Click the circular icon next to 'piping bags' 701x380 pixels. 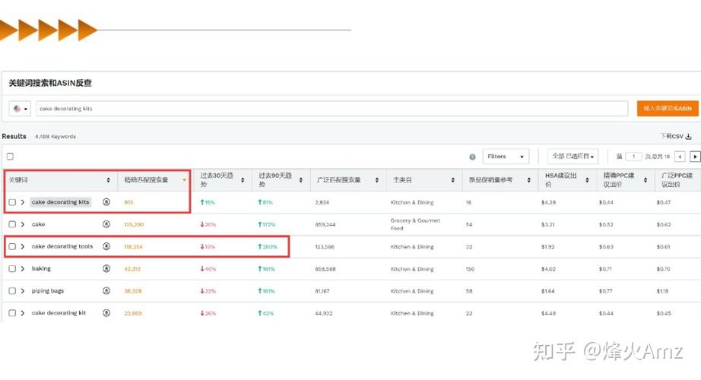(x=106, y=291)
